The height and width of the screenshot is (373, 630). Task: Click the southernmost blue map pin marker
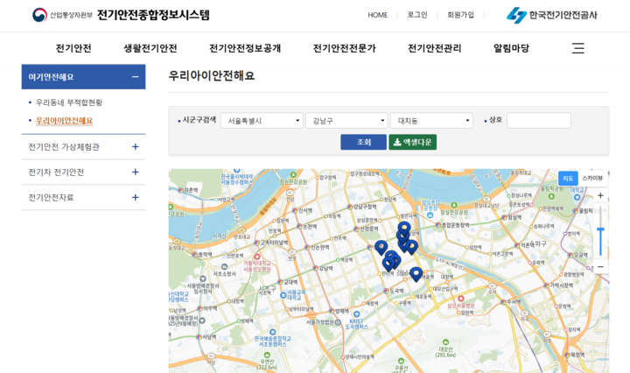pyautogui.click(x=416, y=273)
